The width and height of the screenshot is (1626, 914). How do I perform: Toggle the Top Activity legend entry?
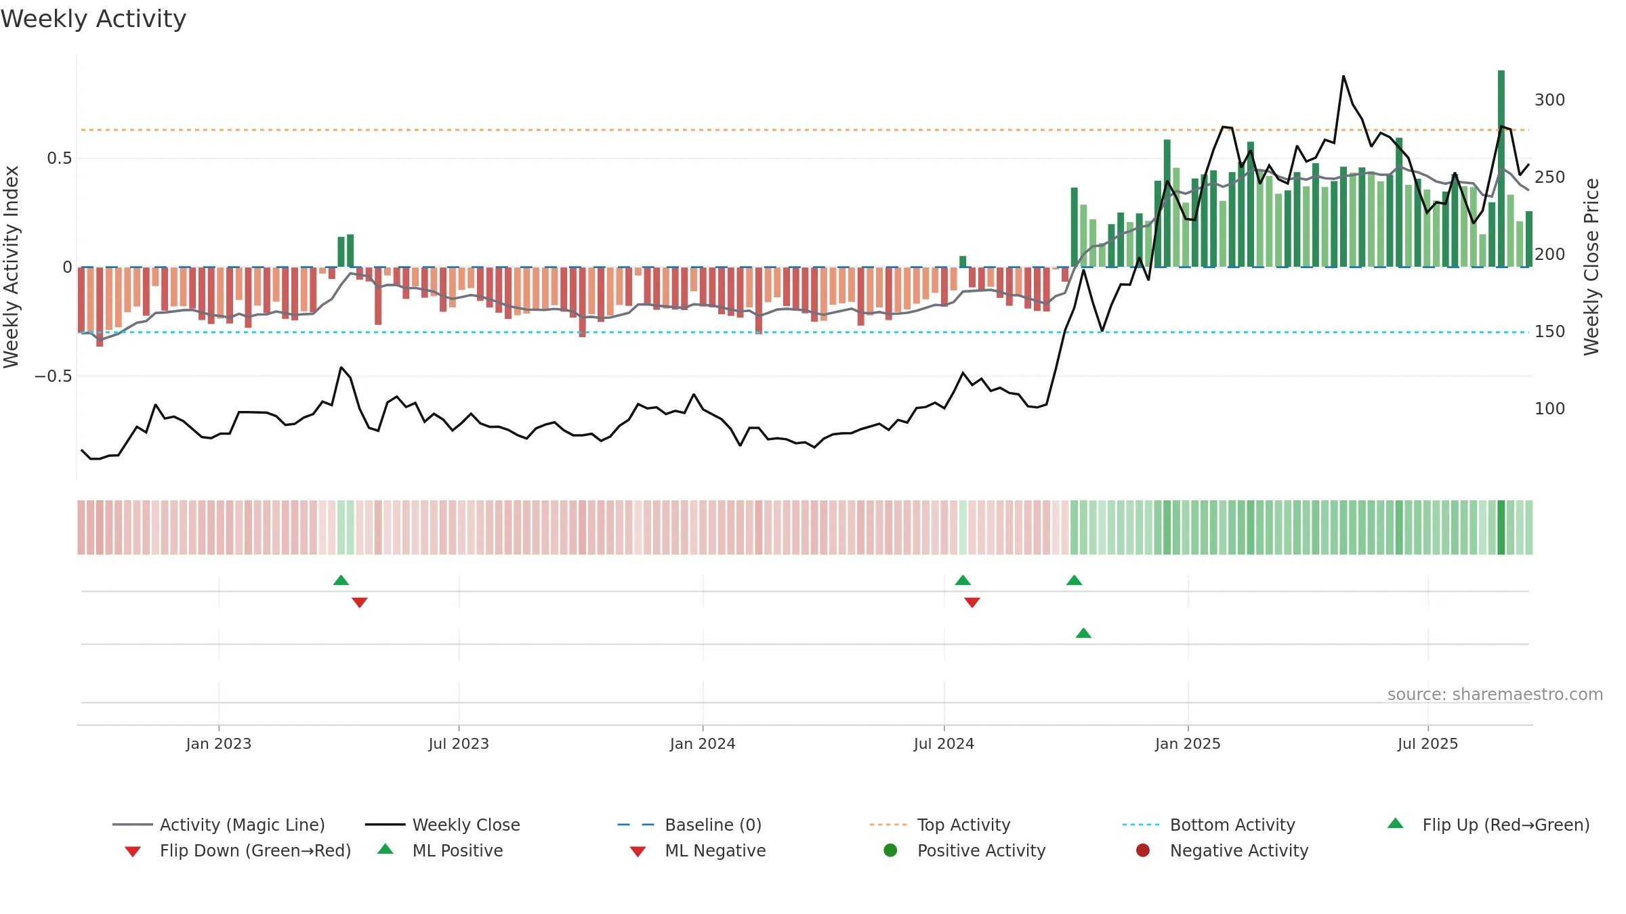point(940,825)
